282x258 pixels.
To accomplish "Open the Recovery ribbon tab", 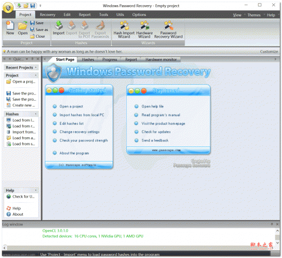I will point(47,15).
